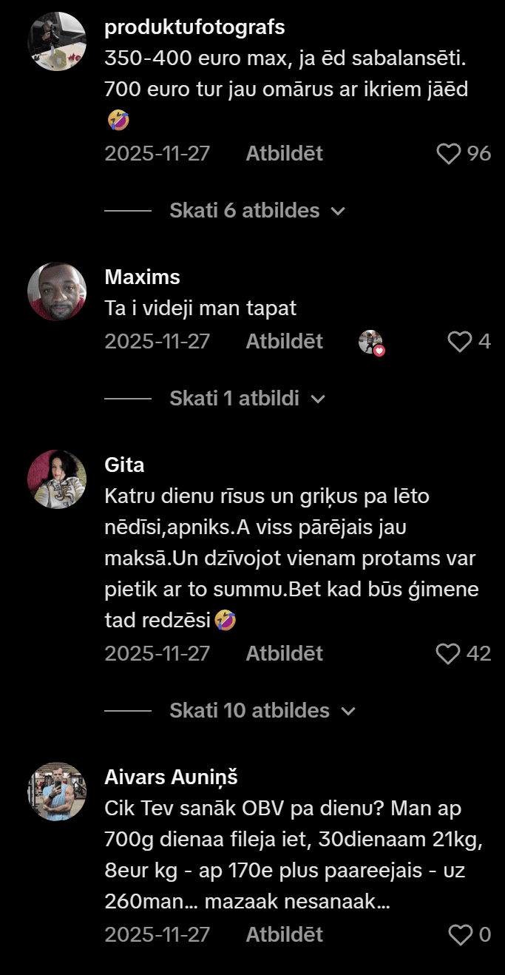The width and height of the screenshot is (505, 975).
Task: Visit the Gita username link
Action: (x=124, y=465)
